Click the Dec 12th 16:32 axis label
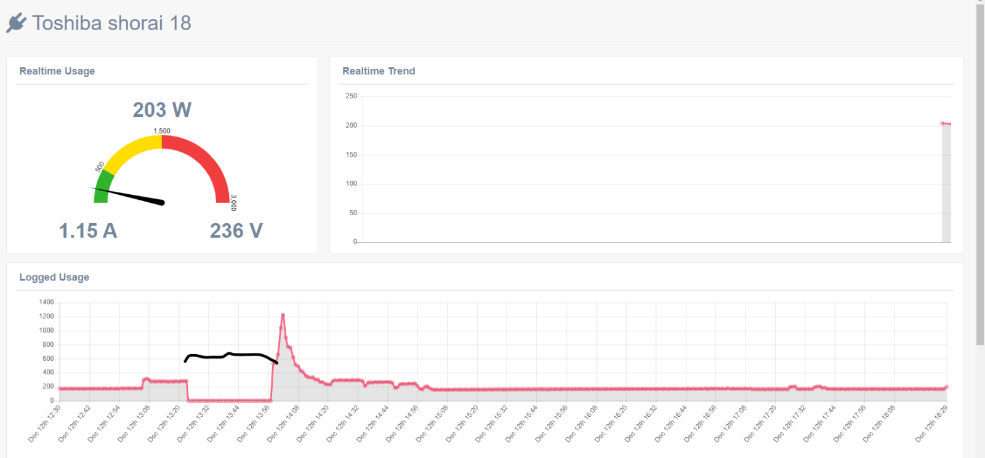The image size is (985, 458). tap(641, 423)
